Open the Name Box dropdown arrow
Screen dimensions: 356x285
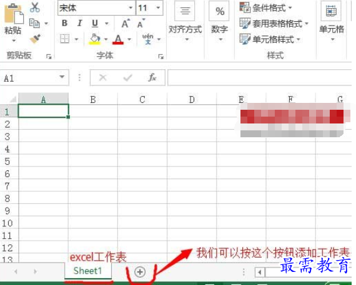[62, 77]
